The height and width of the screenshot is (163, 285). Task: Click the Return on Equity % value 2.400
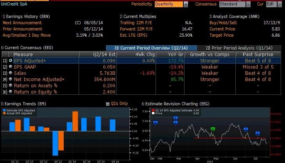[x=109, y=92]
